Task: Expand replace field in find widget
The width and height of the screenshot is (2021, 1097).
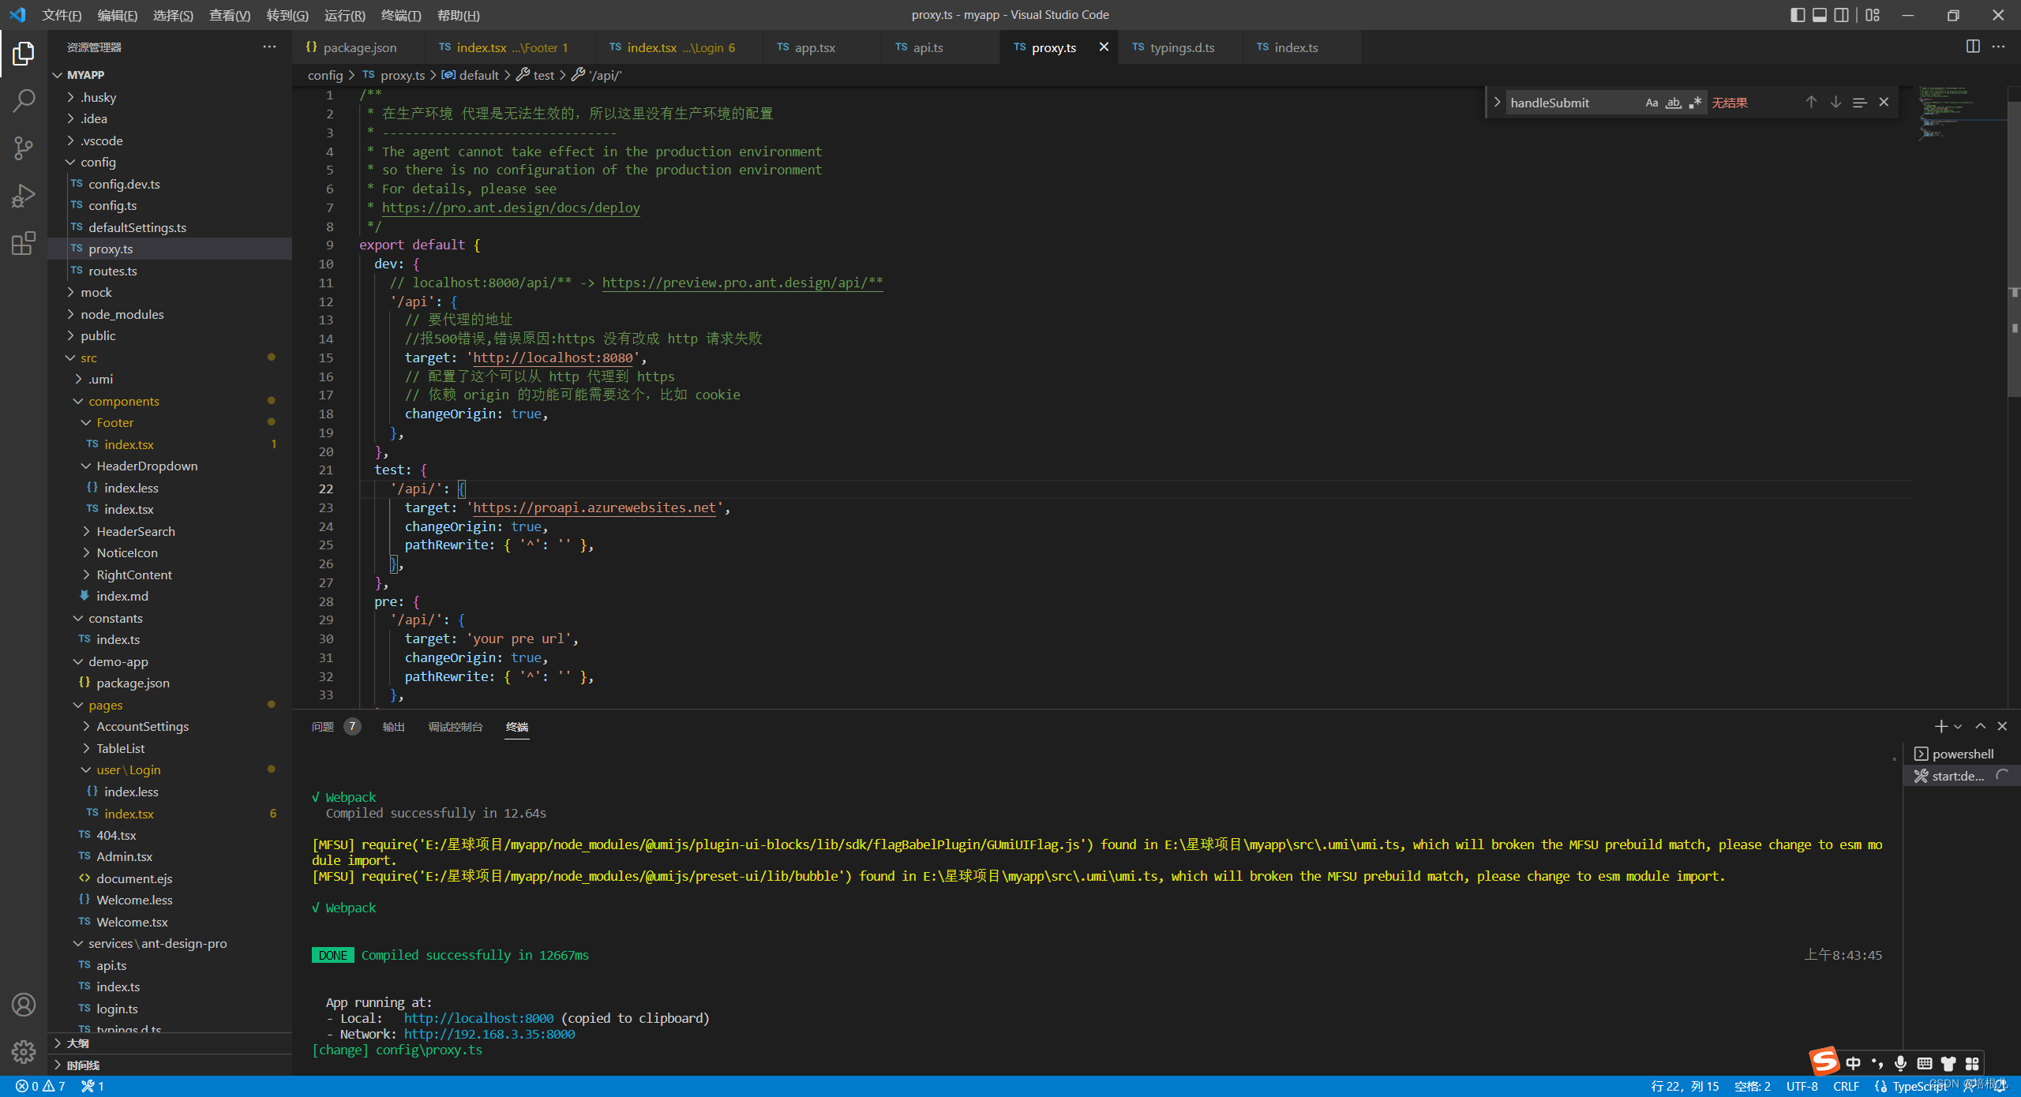Action: [x=1497, y=103]
